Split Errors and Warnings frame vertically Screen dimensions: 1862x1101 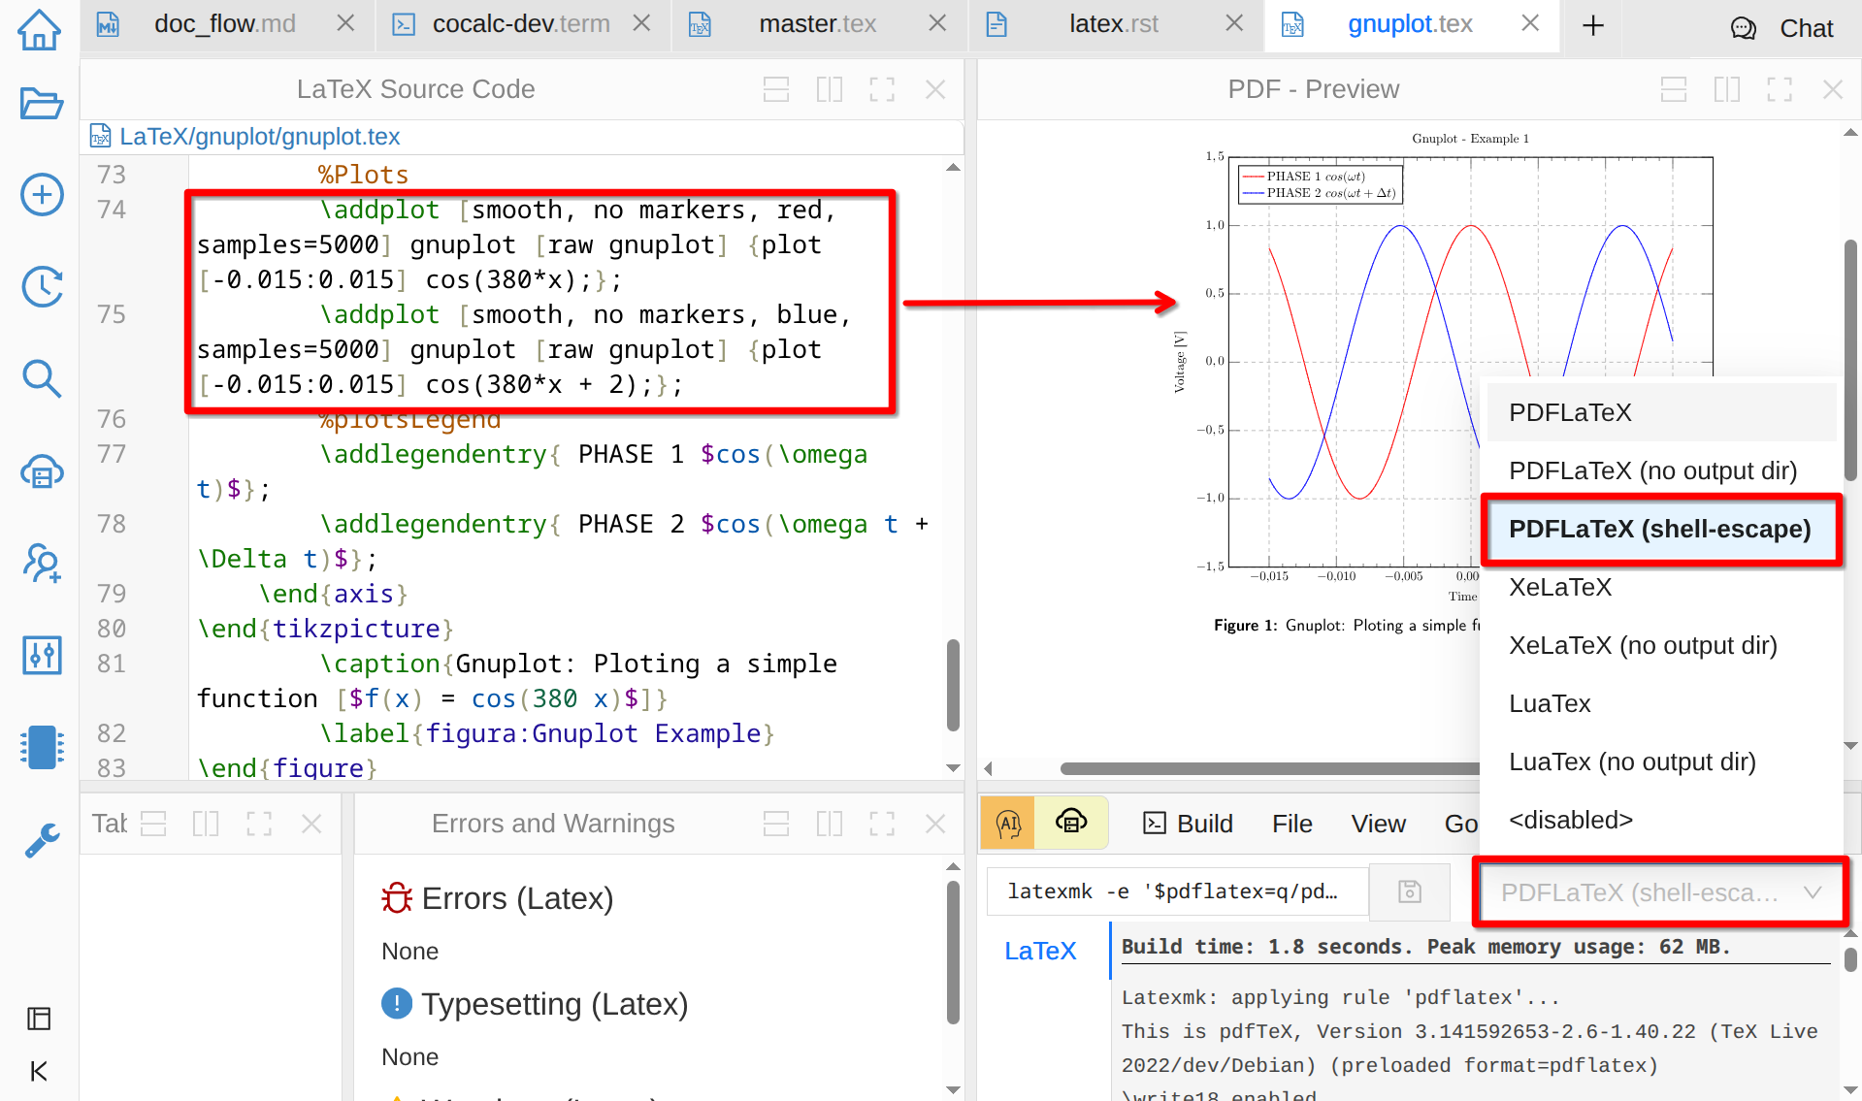tap(829, 824)
